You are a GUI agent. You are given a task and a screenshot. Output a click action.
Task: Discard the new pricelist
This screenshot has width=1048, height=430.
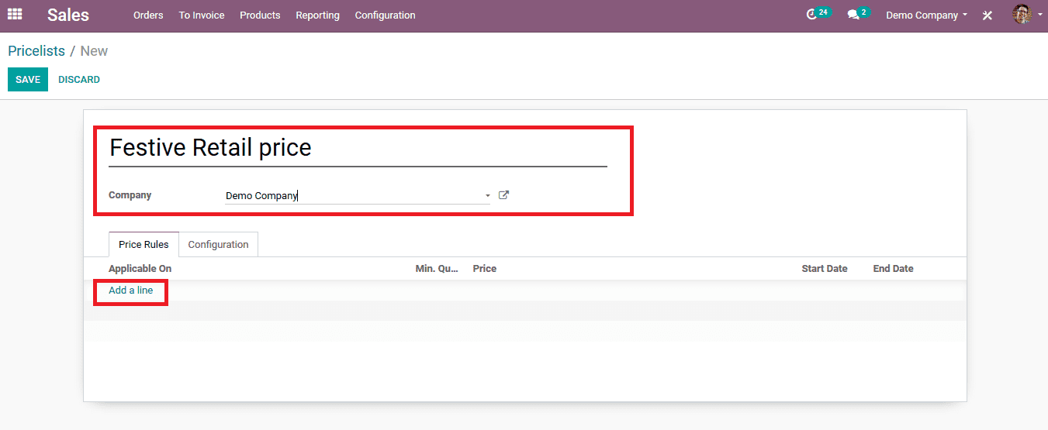[79, 80]
